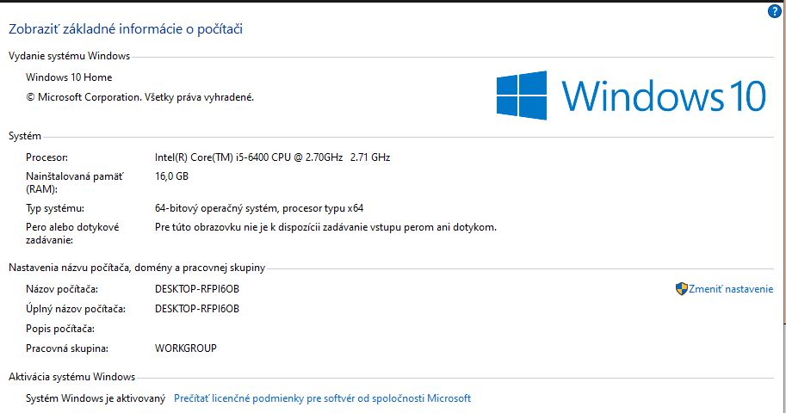Click the pen and touch input availability text
Viewport: 786px width, 413px height.
pos(326,227)
